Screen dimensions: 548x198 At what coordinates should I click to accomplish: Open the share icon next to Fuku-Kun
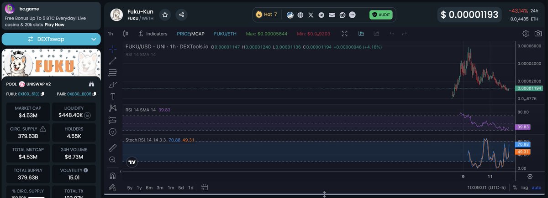coord(182,15)
